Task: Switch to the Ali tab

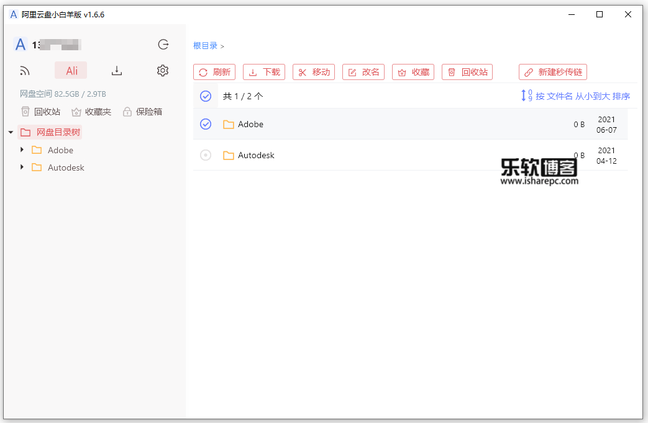Action: point(71,71)
